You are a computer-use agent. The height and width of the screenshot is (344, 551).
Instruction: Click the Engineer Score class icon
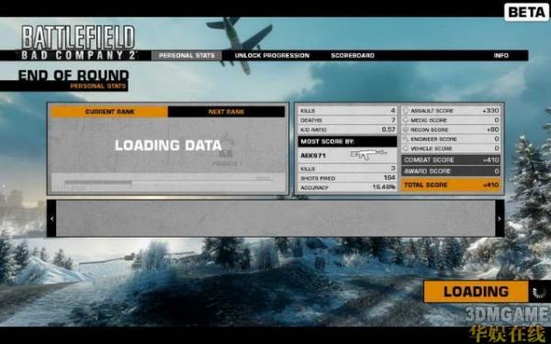coord(406,139)
